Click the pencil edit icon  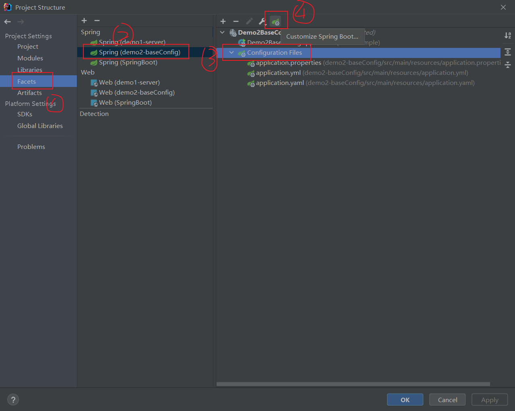coord(249,21)
